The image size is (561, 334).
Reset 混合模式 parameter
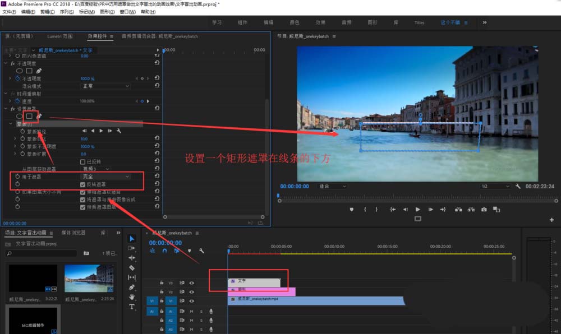(157, 85)
